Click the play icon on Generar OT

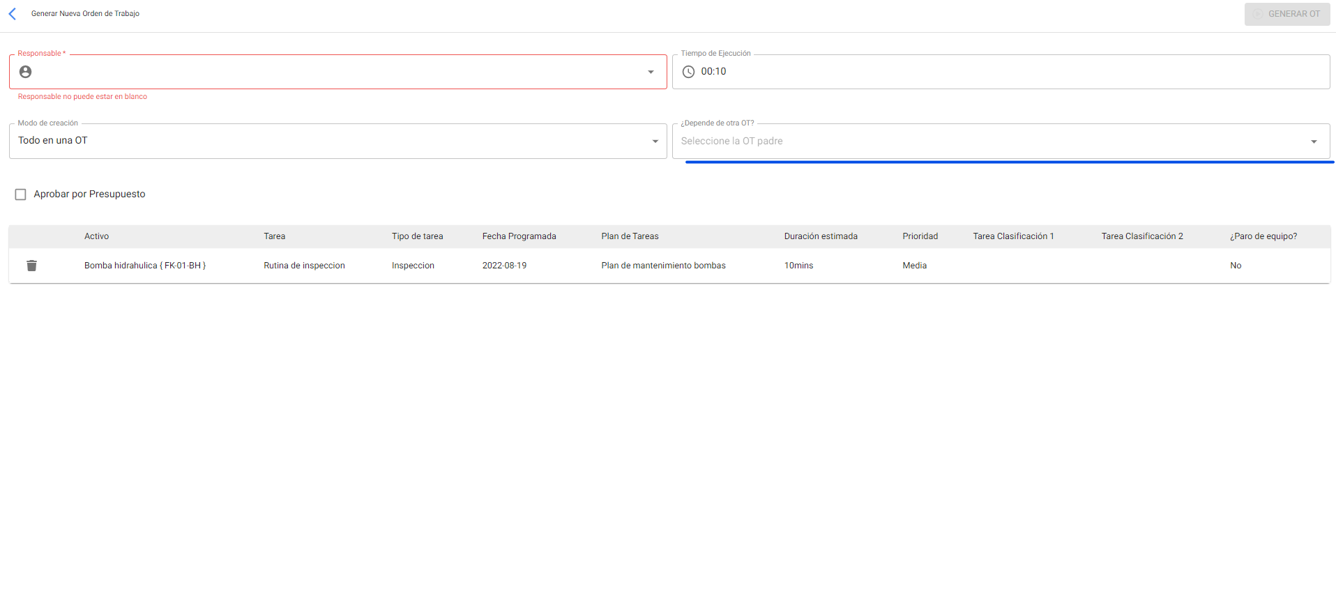pos(1258,14)
